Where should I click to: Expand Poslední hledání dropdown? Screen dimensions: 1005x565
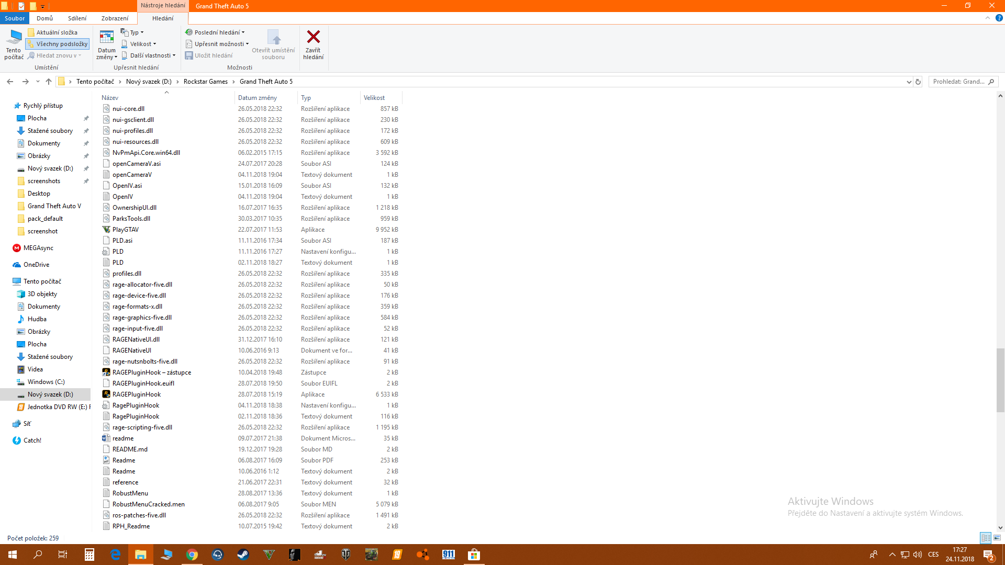[x=216, y=32]
